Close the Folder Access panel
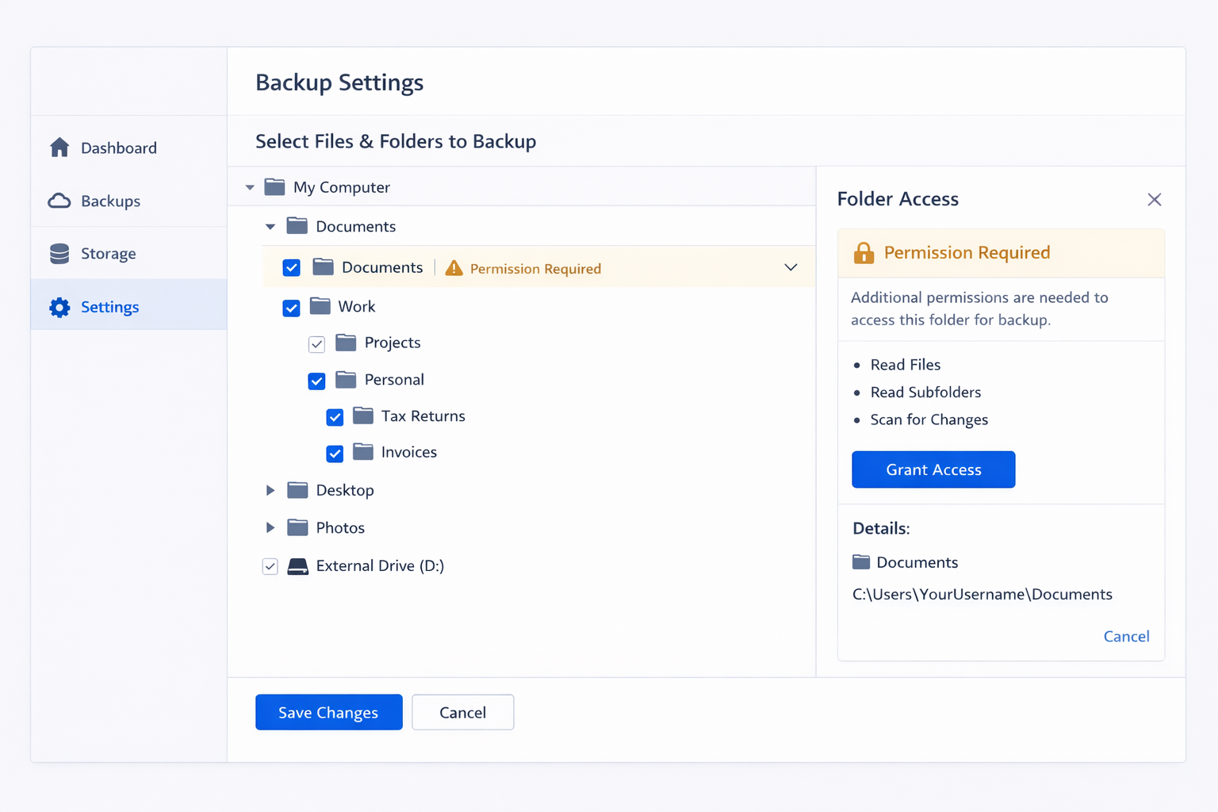 click(1155, 200)
